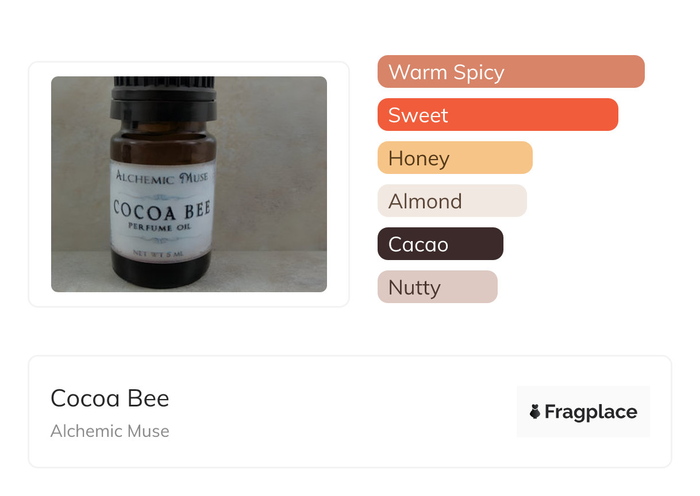Click "Alchemic Muse" text on the bottle label
This screenshot has height=496, width=700.
pos(163,177)
